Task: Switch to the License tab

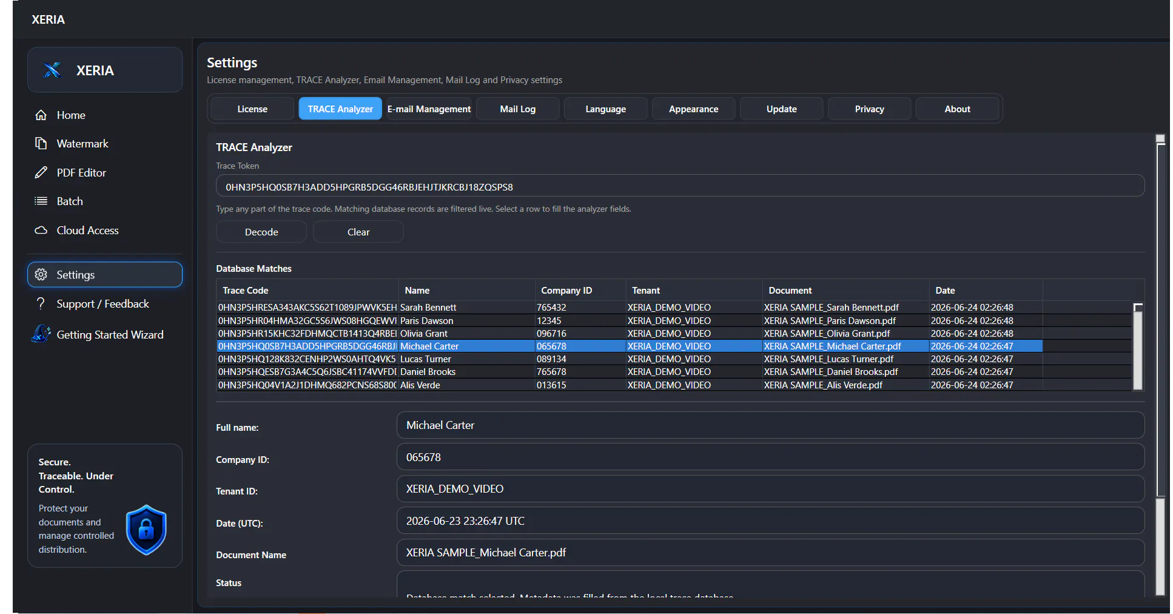Action: 252,109
